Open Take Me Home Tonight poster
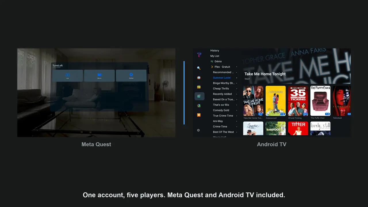368x207 pixels. coord(253,101)
